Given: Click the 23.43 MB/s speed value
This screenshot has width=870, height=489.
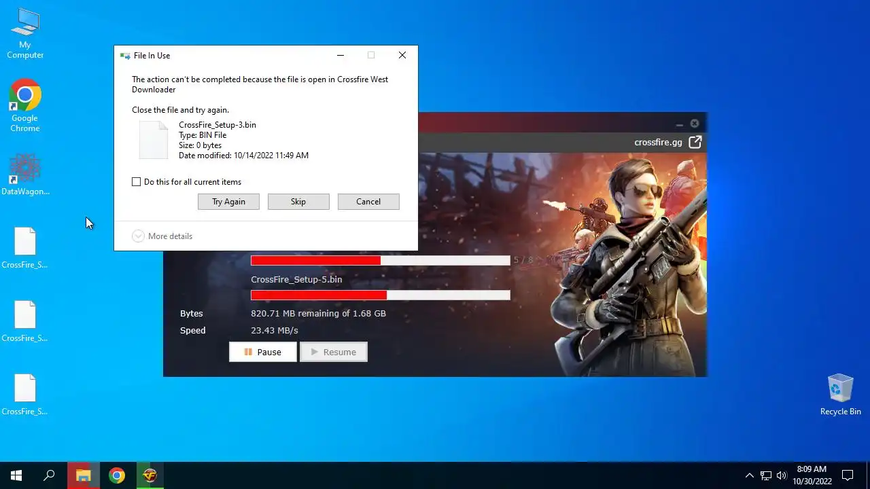Looking at the screenshot, I should (x=275, y=330).
